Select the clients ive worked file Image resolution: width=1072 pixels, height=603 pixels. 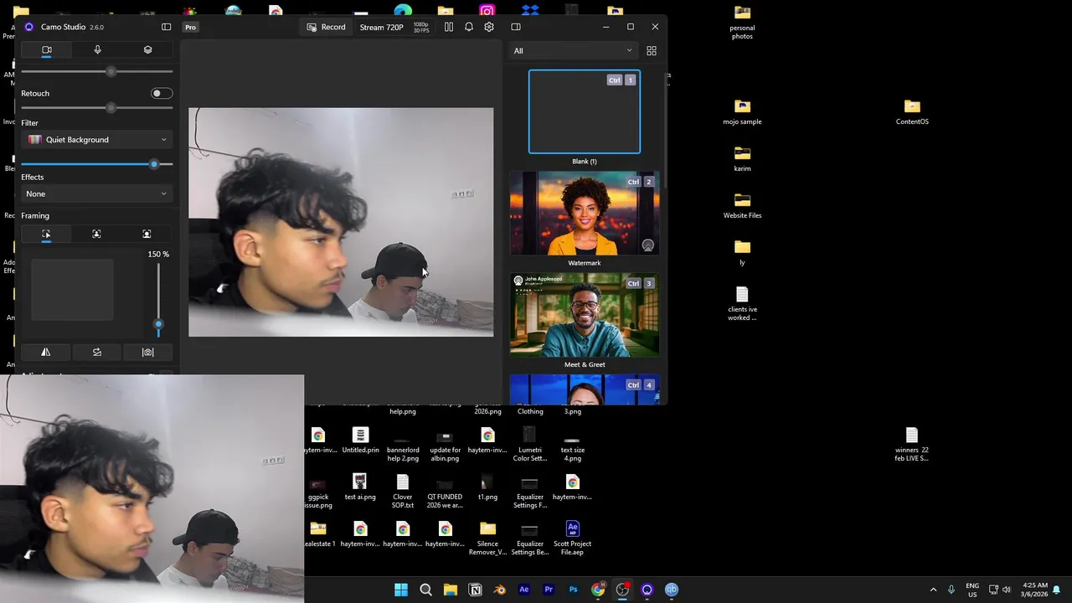pos(742,304)
